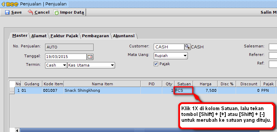Open the Termin Cash dropdown
The height and width of the screenshot is (132, 277).
[x=56, y=65]
